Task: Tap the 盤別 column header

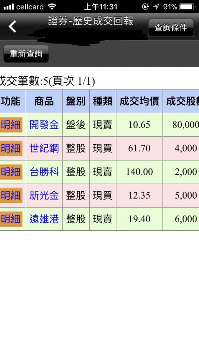Action: [x=76, y=101]
